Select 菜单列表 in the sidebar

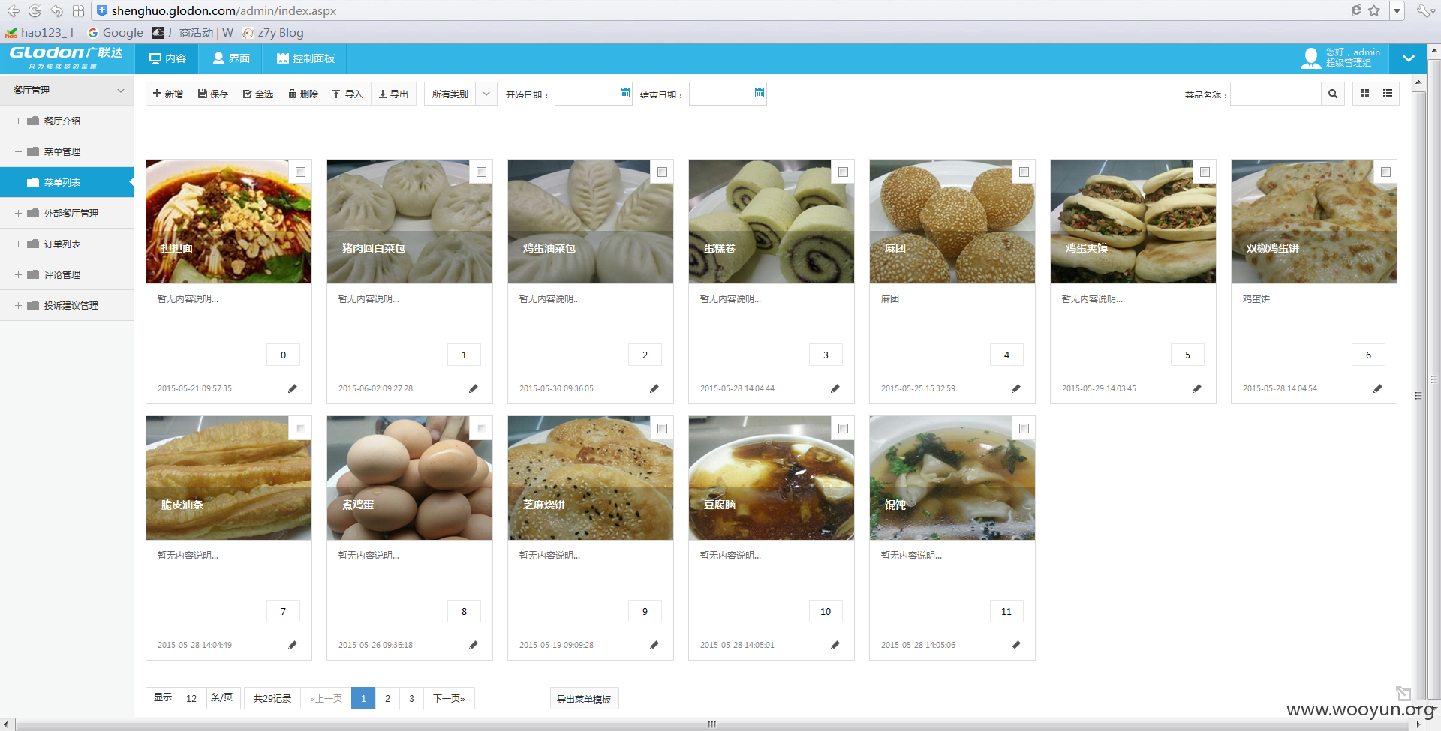point(67,182)
